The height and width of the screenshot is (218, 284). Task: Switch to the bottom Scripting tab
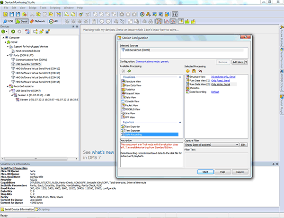click(x=43, y=210)
